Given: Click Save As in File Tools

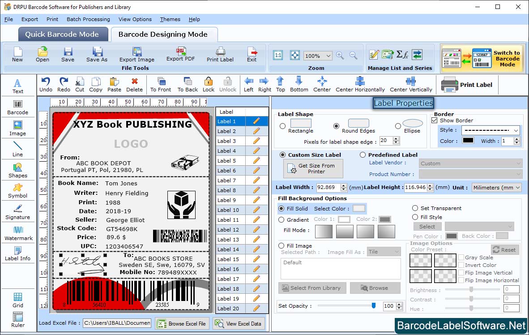Looking at the screenshot, I should [97, 55].
